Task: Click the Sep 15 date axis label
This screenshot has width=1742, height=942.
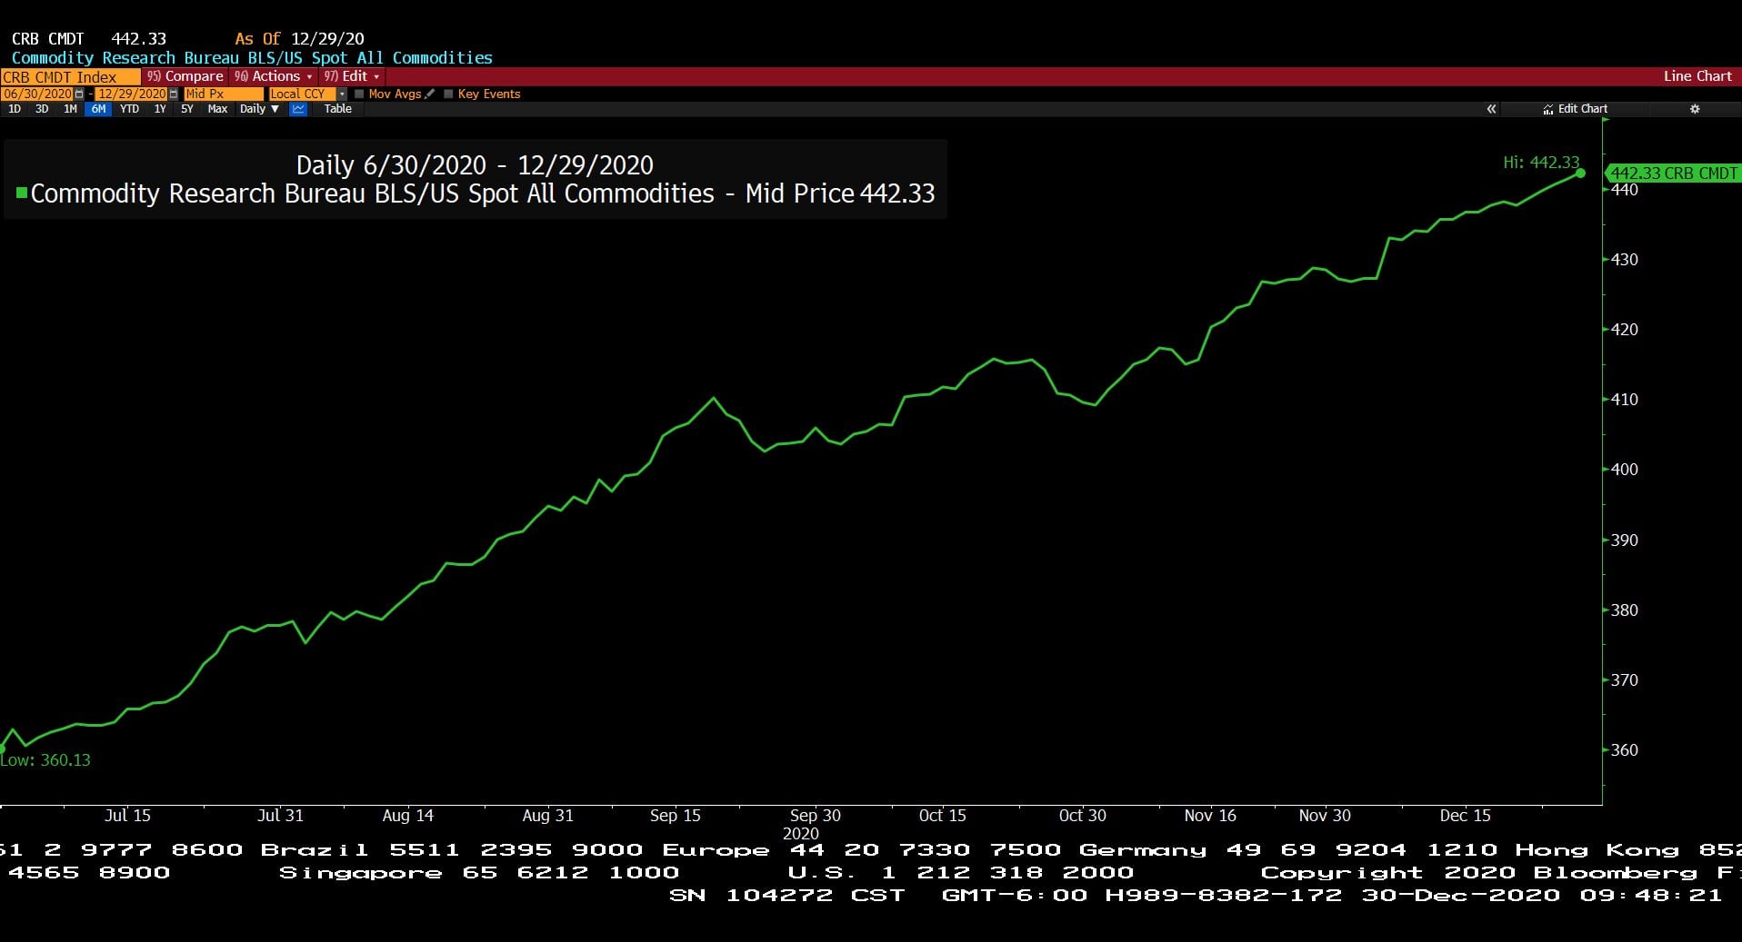Action: [x=676, y=816]
